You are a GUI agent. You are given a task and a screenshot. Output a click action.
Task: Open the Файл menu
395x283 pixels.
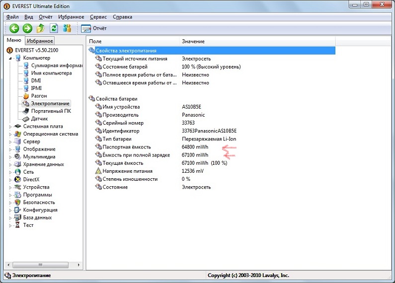pyautogui.click(x=12, y=17)
